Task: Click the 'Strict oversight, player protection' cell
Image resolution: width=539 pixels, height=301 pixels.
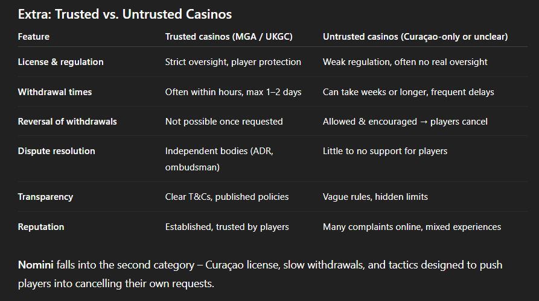Action: click(233, 62)
